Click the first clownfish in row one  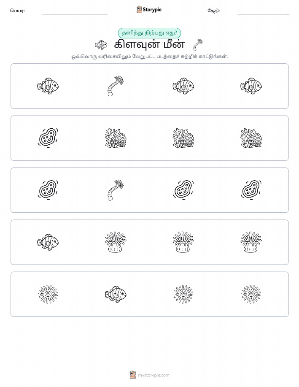[48, 86]
